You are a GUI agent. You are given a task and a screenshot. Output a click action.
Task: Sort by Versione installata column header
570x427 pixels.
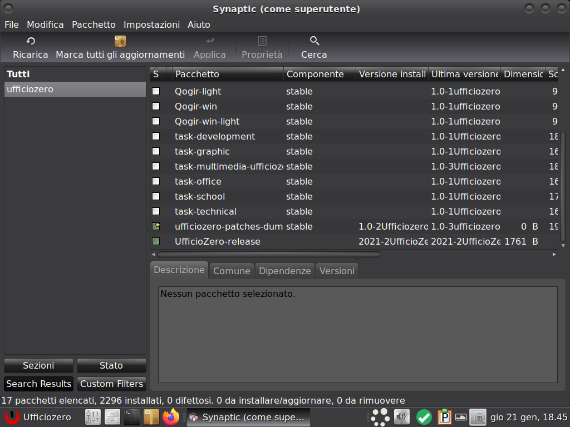point(392,74)
